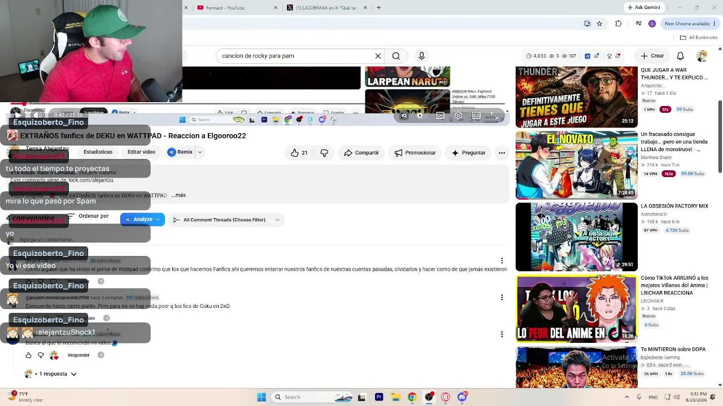Expand fullscreen arrows in floating overlay bar
Image resolution: width=723 pixels, height=406 pixels.
[493, 116]
